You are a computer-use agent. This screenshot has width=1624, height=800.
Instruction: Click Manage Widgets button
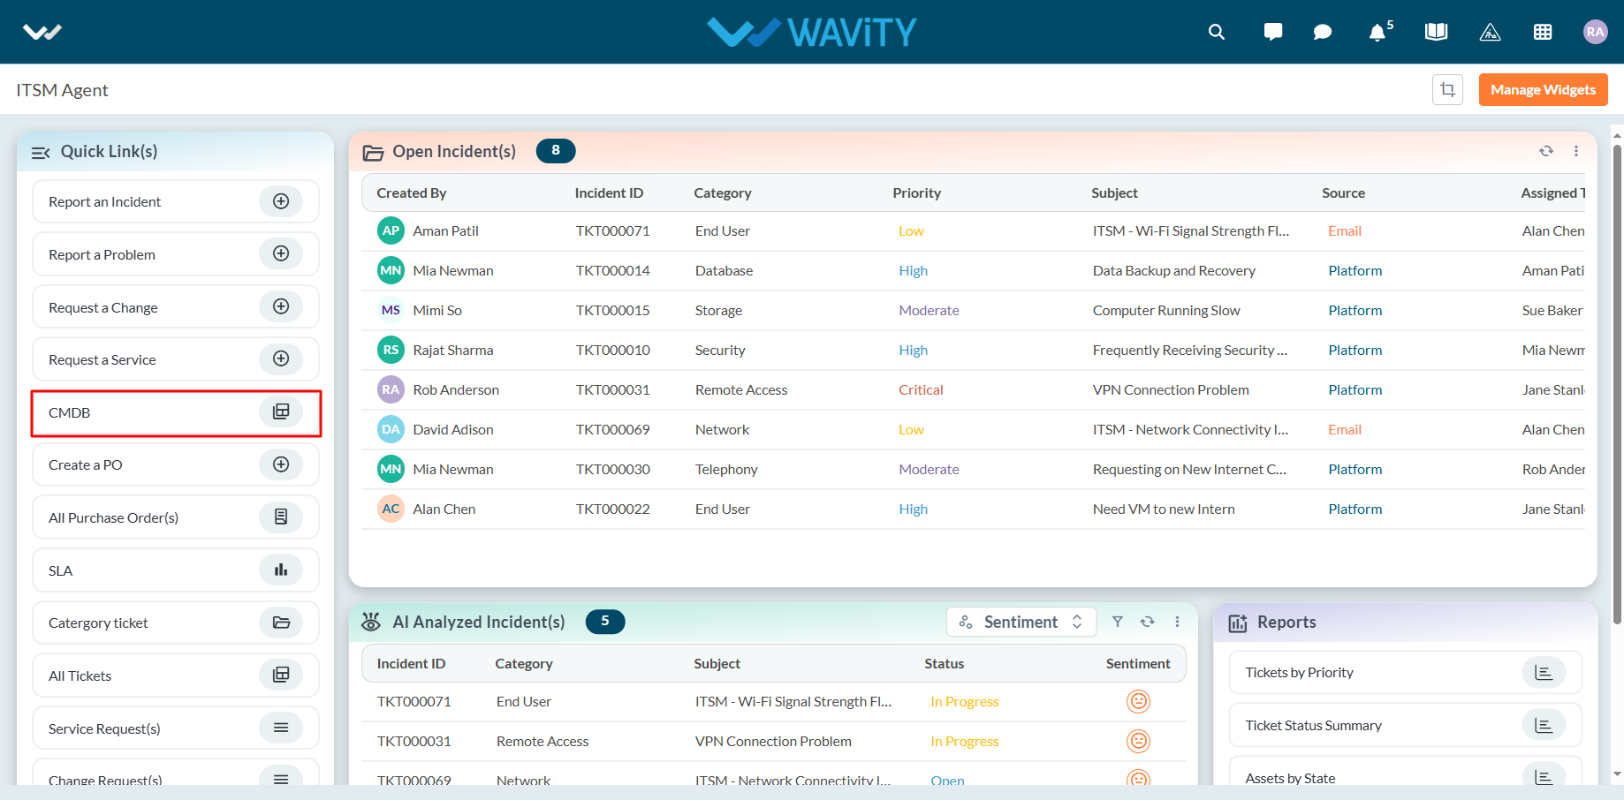coord(1543,89)
